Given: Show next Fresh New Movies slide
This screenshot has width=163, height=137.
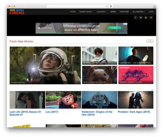Looking at the screenshot, I should point(152,41).
